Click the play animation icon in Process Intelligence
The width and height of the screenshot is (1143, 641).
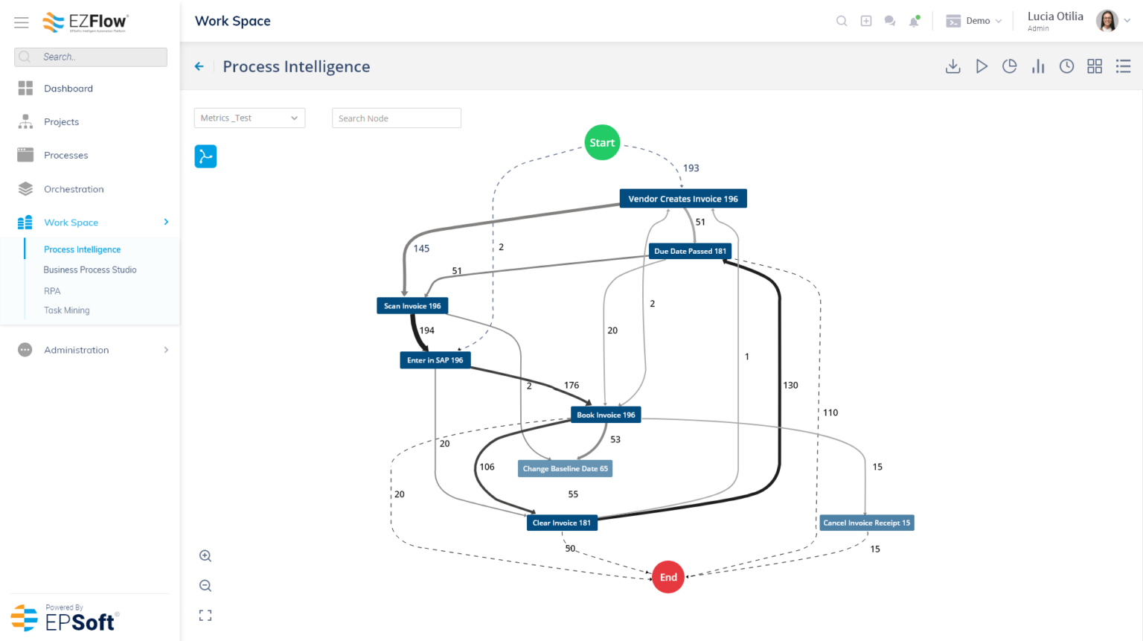[982, 66]
